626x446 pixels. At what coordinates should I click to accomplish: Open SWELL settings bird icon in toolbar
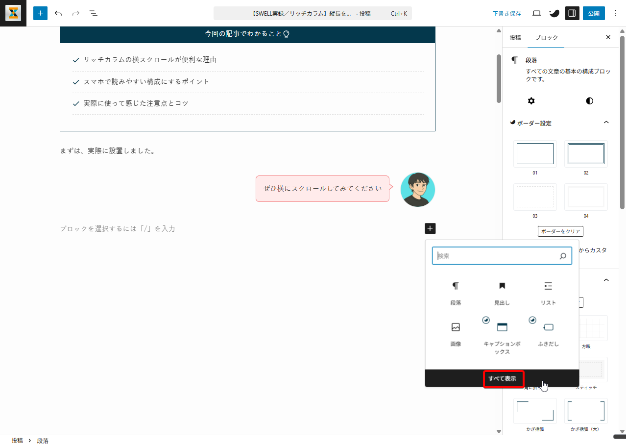pos(554,13)
